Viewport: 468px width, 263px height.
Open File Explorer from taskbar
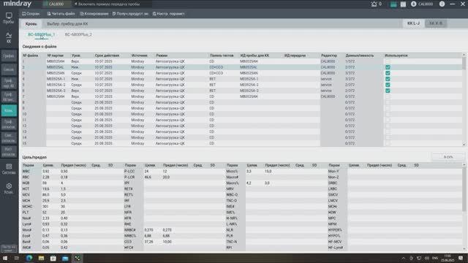pos(41,258)
